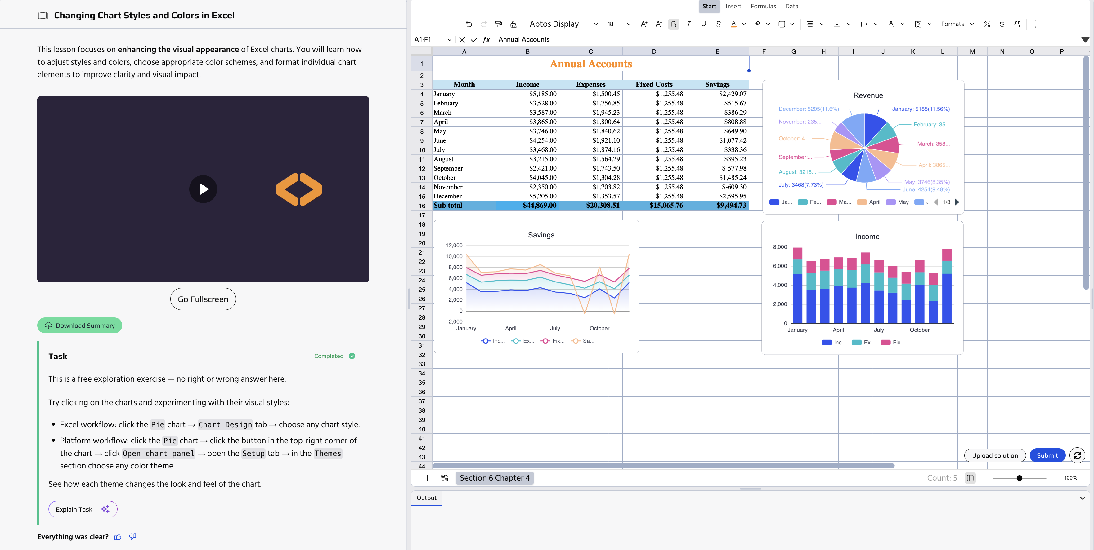Image resolution: width=1094 pixels, height=550 pixels.
Task: Click the zoom slider handle
Action: click(x=1019, y=478)
